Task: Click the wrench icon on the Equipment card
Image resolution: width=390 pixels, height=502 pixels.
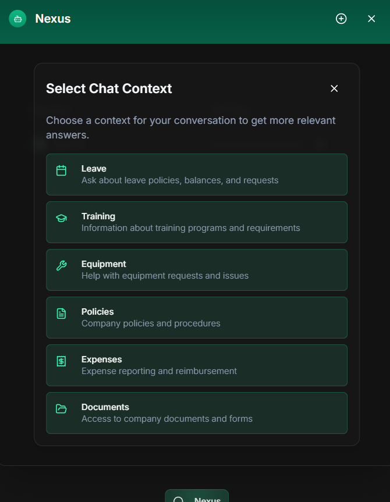Action: click(61, 266)
